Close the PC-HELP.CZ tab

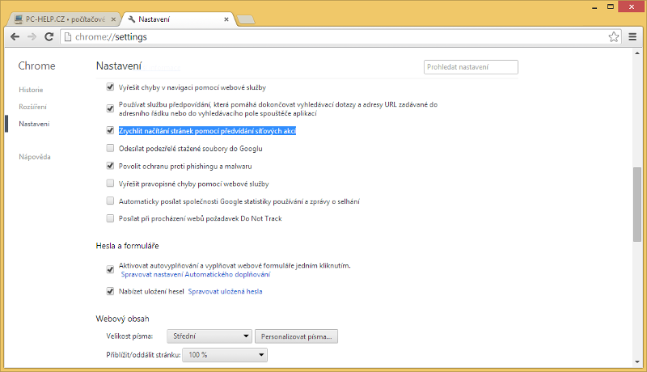(x=113, y=19)
